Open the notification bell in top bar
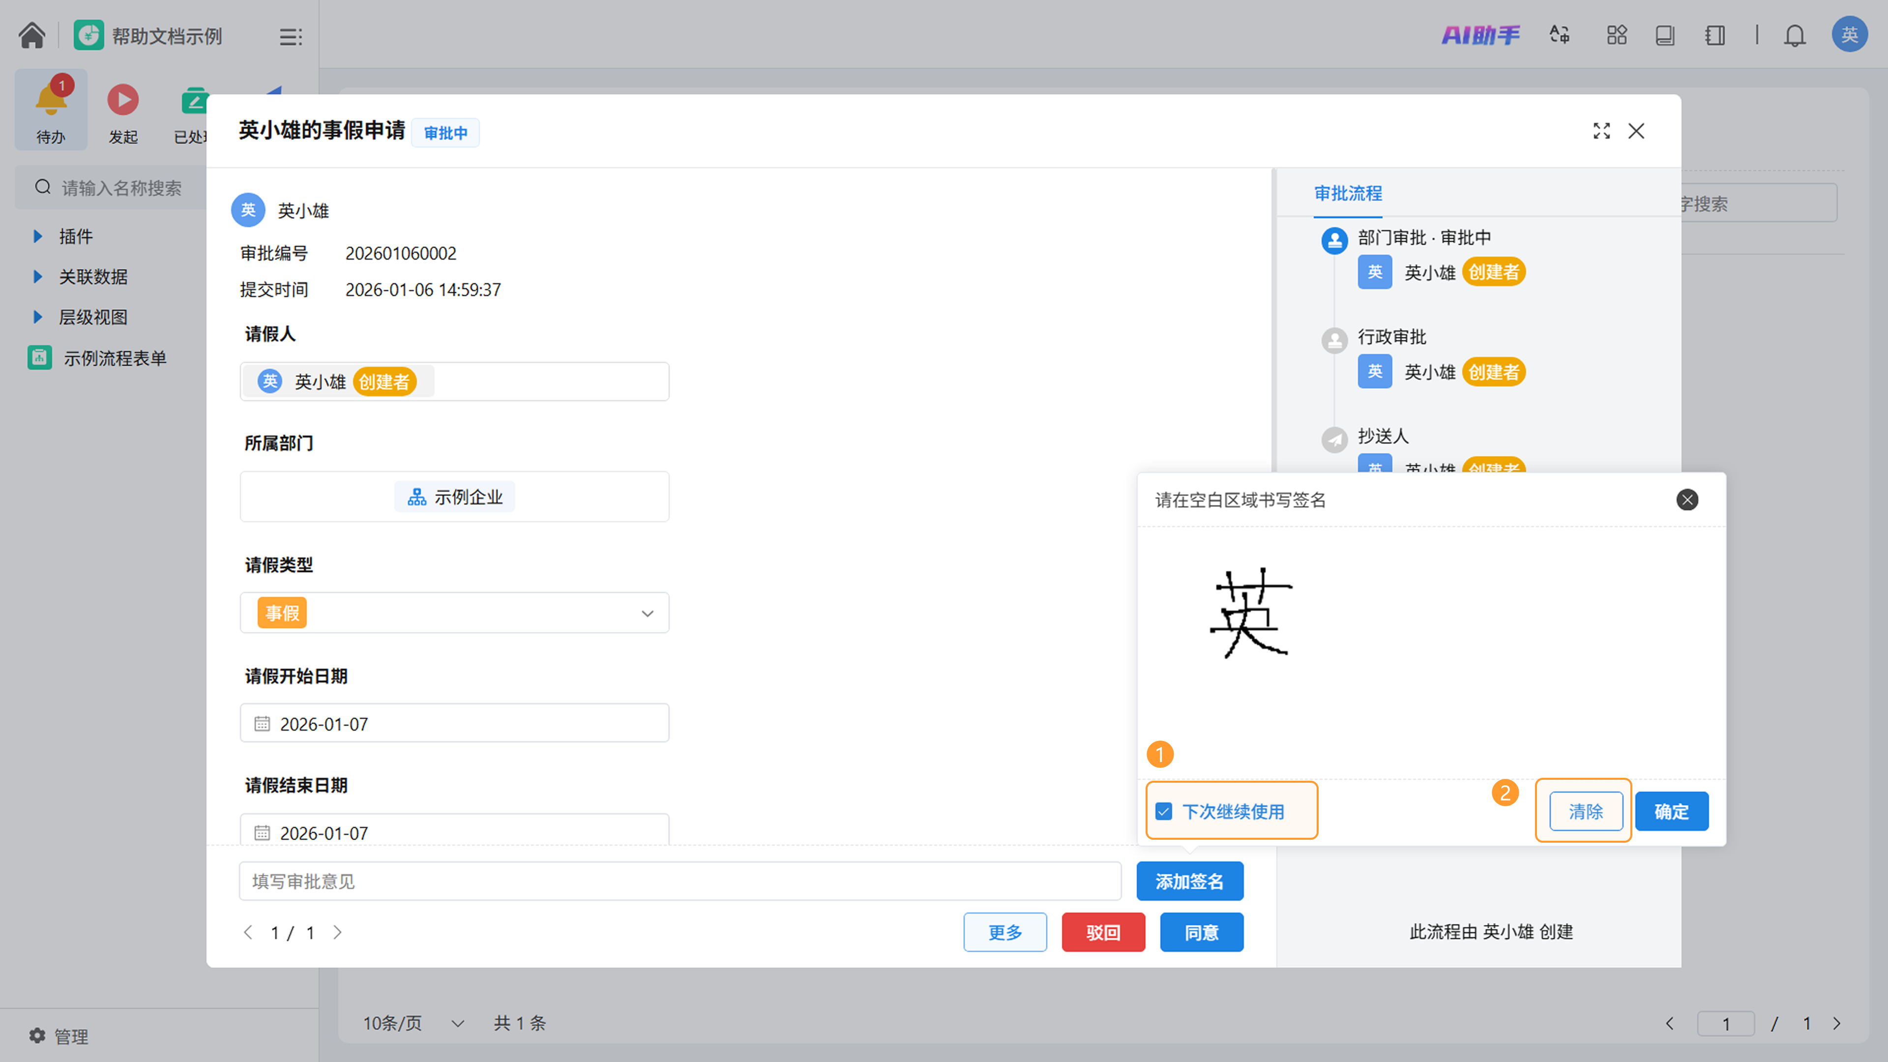 pos(1794,35)
